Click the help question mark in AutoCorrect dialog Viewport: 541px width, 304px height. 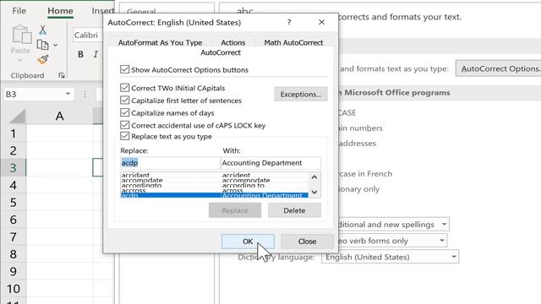pos(289,22)
